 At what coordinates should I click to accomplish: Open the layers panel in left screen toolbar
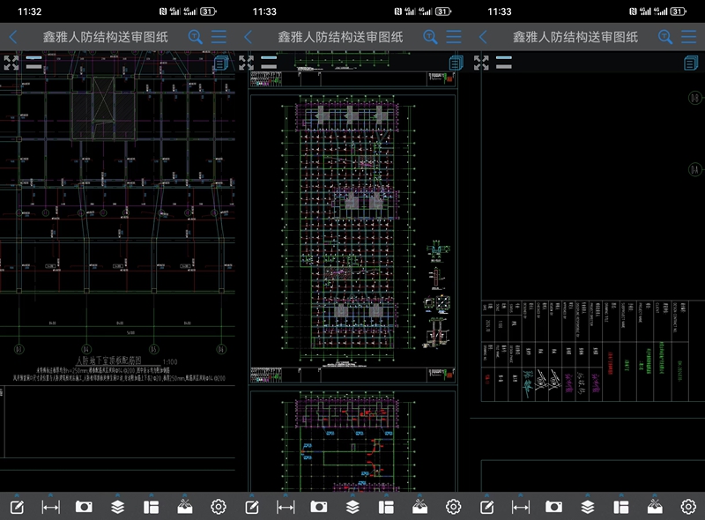tap(117, 507)
